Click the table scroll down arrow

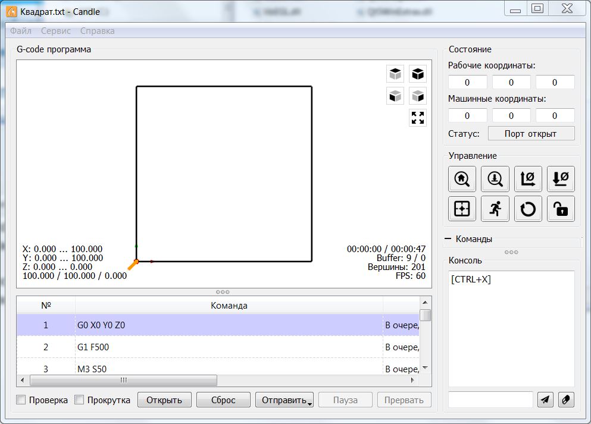[x=425, y=368]
